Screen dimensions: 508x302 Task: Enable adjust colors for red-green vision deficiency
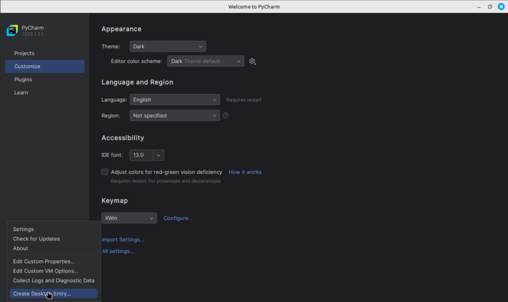[x=105, y=171]
